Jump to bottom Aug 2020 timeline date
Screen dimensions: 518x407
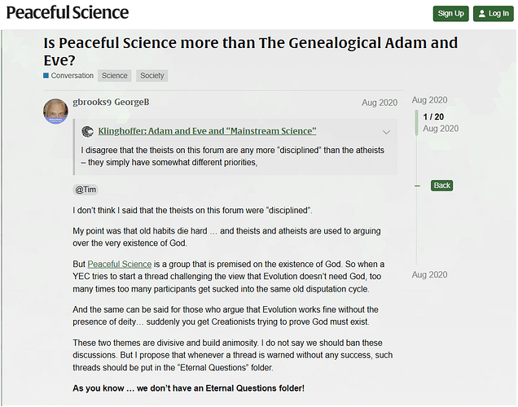click(x=429, y=275)
